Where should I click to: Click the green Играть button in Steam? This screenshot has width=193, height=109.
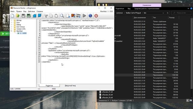click(x=5, y=34)
